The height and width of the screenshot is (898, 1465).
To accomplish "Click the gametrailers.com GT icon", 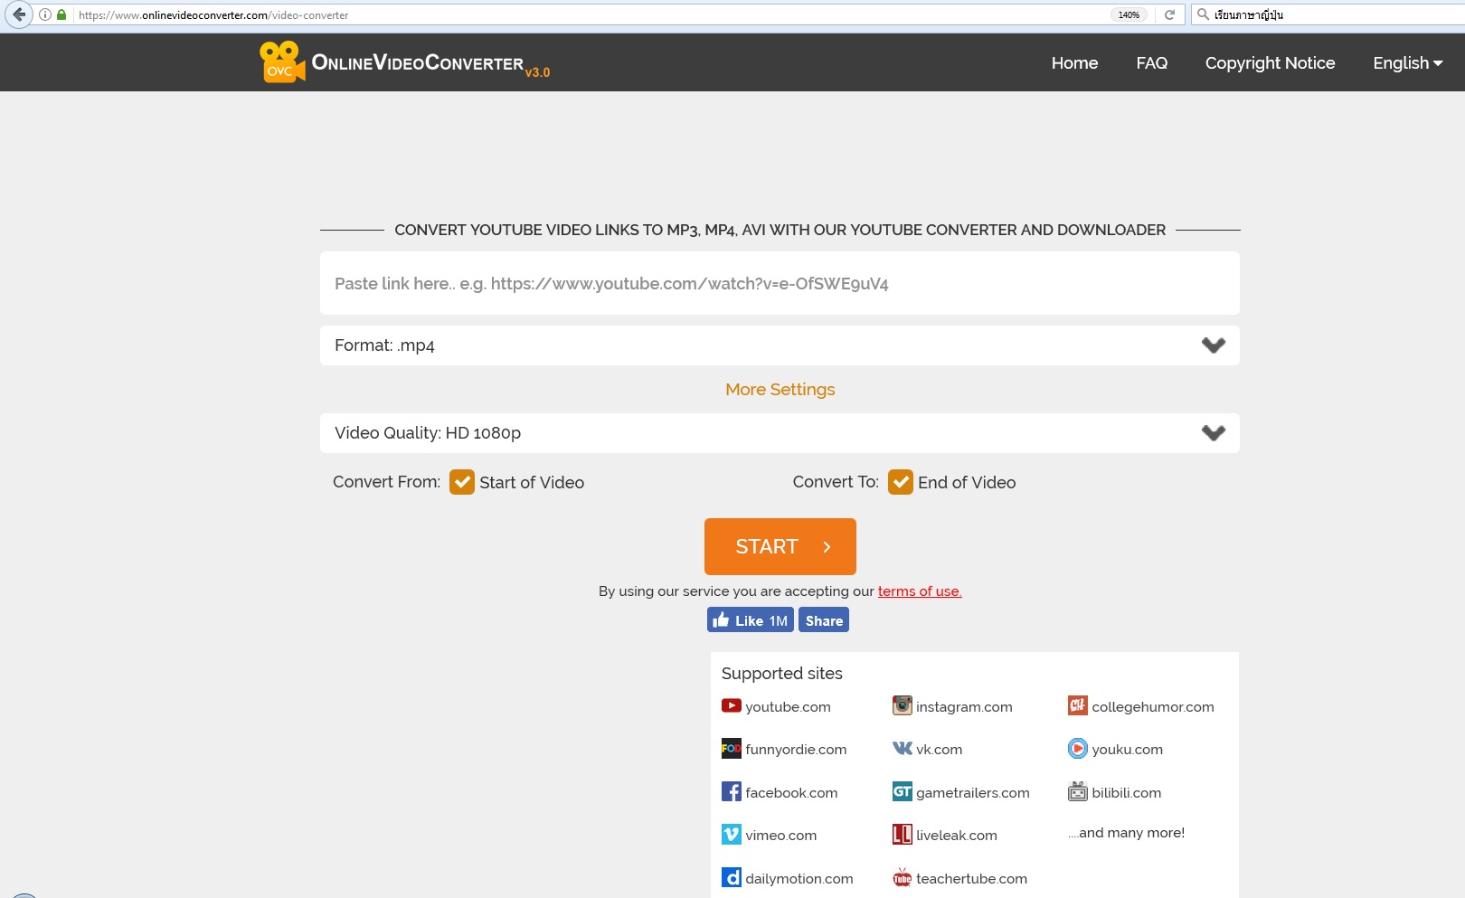I will click(902, 791).
